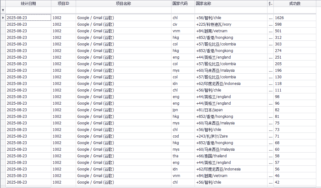The width and height of the screenshot is (321, 188).
Task: Click the filter box under 国家代码
Action: 183,10
